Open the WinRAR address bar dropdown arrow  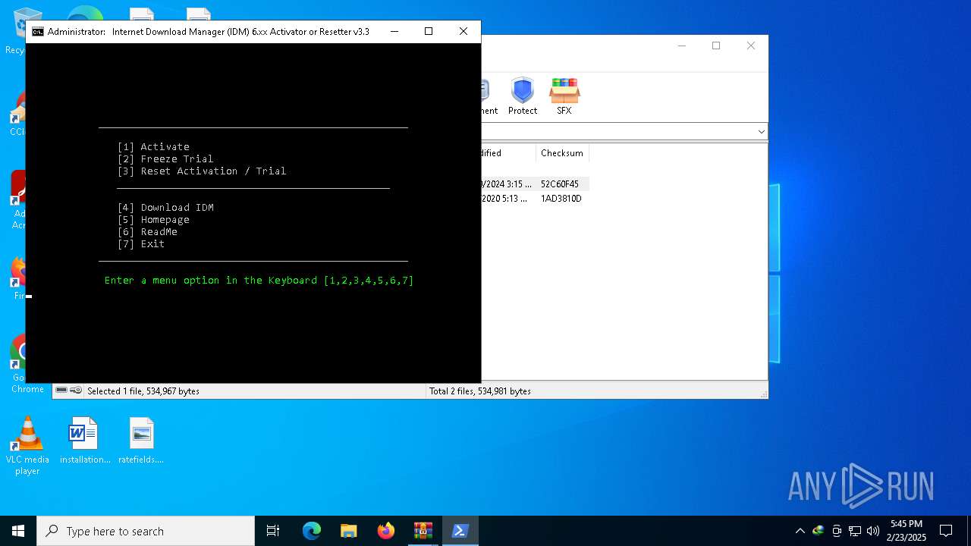761,131
